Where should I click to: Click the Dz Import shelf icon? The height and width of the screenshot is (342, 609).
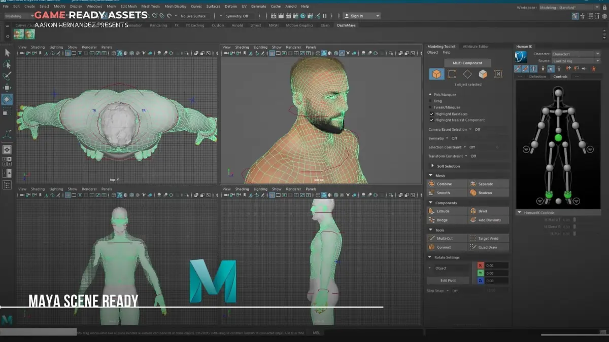[x=19, y=34]
